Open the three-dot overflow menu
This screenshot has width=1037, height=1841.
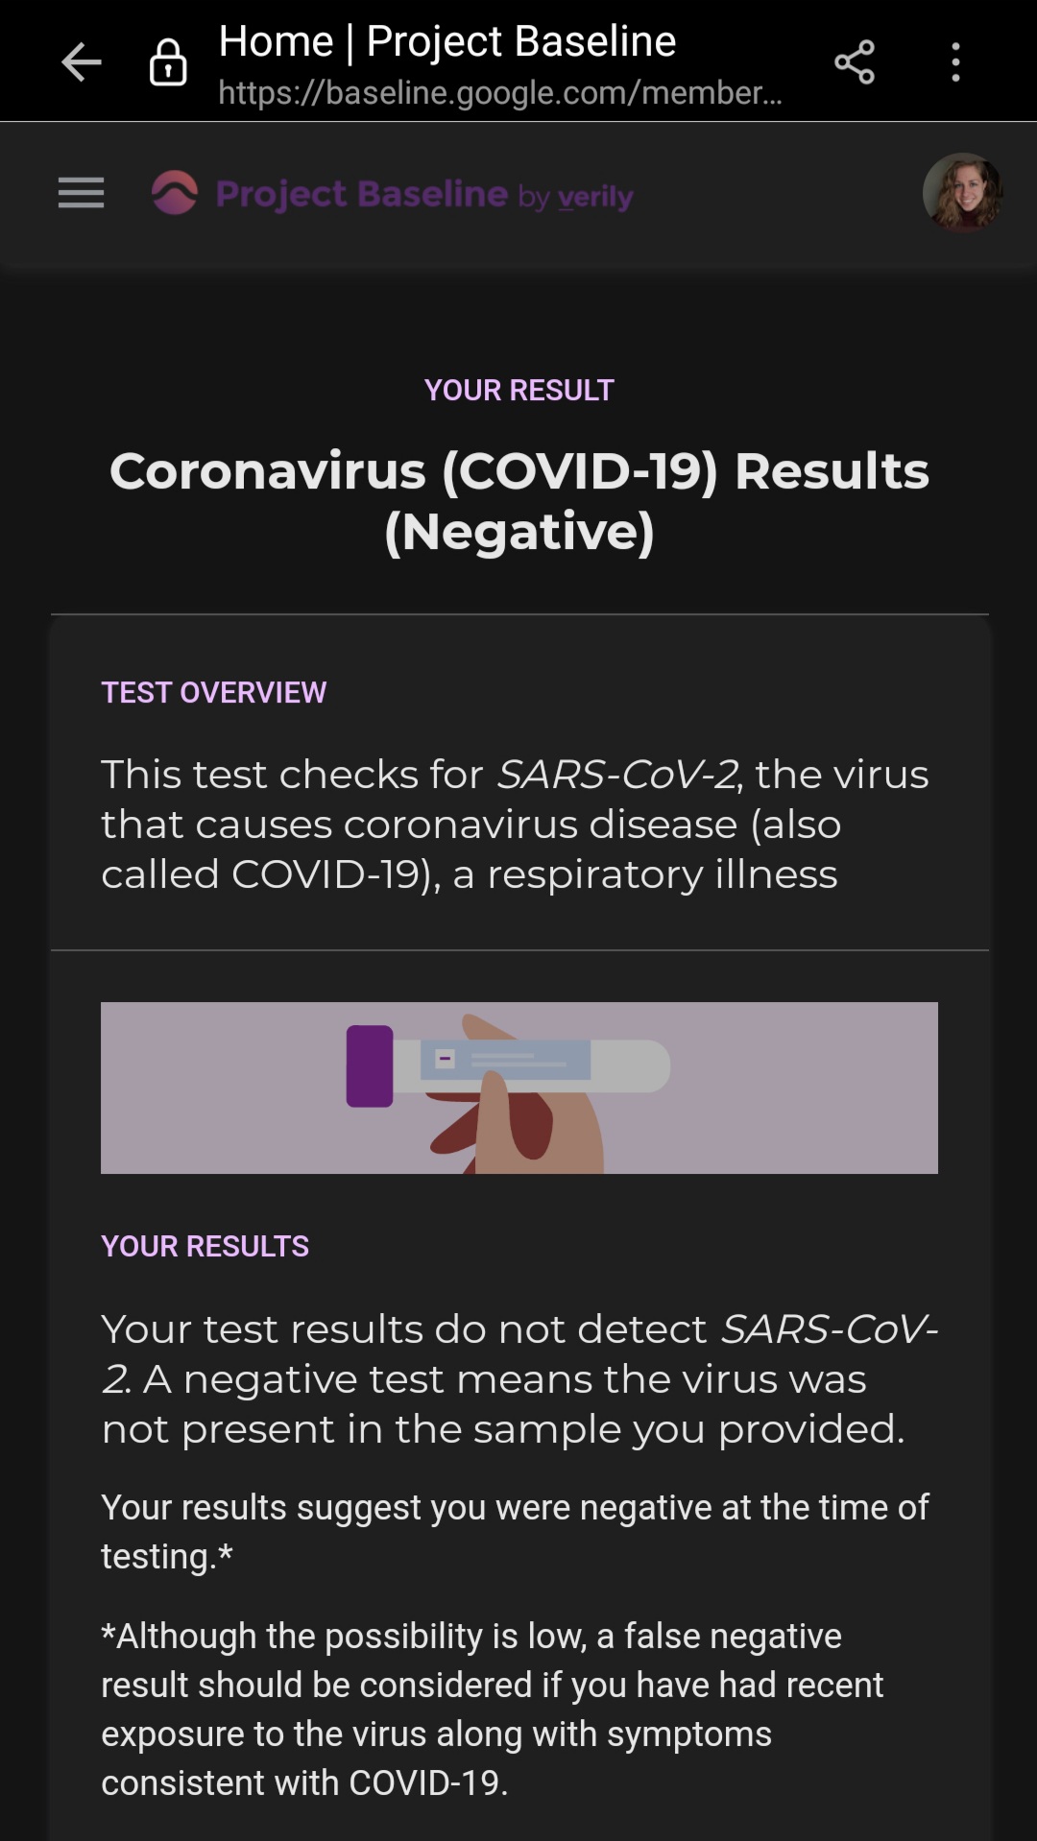tap(955, 62)
